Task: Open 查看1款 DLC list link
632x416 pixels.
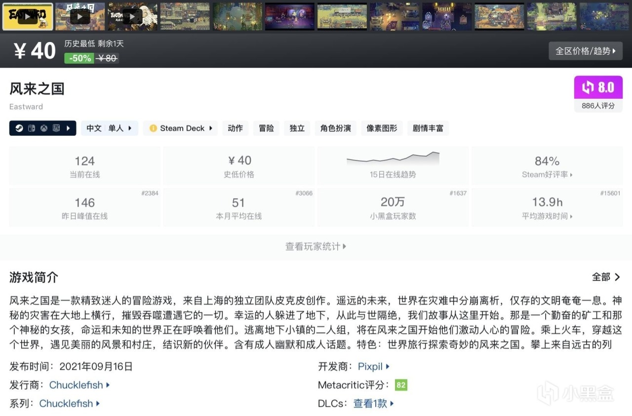Action: [374, 403]
